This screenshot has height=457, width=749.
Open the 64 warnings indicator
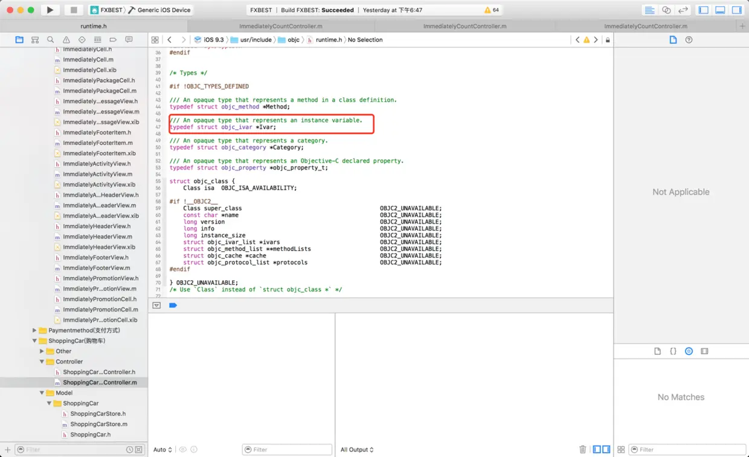coord(492,10)
